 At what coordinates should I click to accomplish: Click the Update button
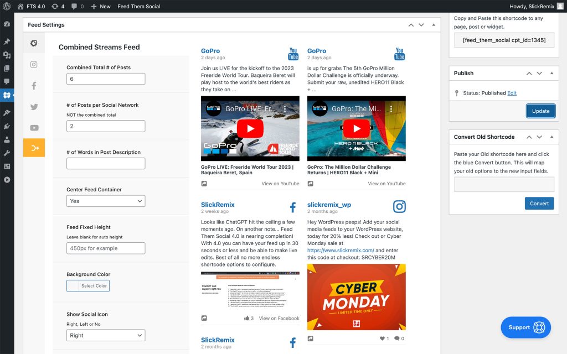click(540, 111)
